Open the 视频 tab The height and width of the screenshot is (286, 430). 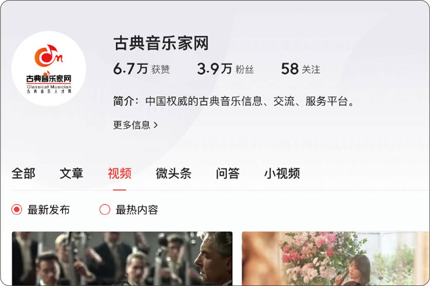(120, 173)
